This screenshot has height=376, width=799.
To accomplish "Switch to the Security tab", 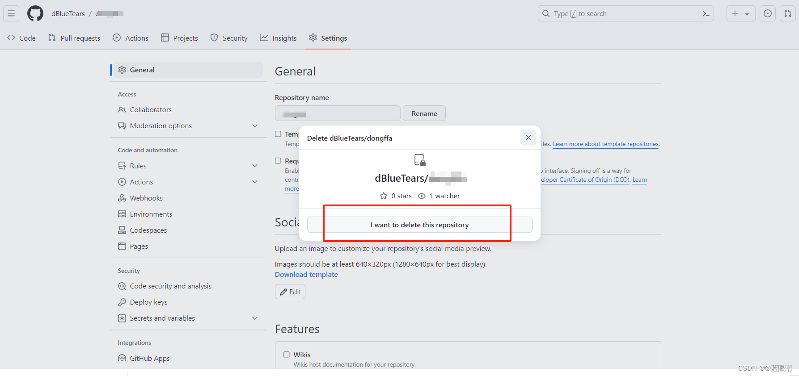I will tap(229, 38).
